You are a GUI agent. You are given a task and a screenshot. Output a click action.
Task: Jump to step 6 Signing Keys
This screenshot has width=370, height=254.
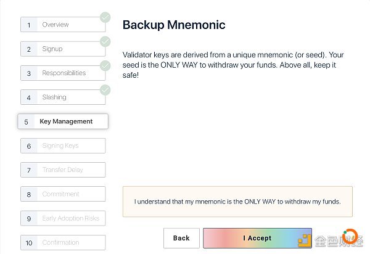(63, 145)
